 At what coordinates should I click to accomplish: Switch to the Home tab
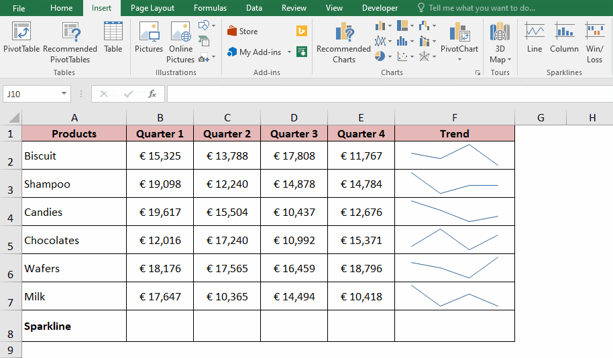62,8
